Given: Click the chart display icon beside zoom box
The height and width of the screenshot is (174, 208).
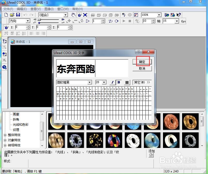Looking at the screenshot, I should tap(136, 15).
